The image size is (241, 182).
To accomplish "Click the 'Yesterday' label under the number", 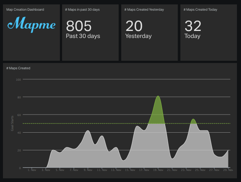I will coord(139,36).
